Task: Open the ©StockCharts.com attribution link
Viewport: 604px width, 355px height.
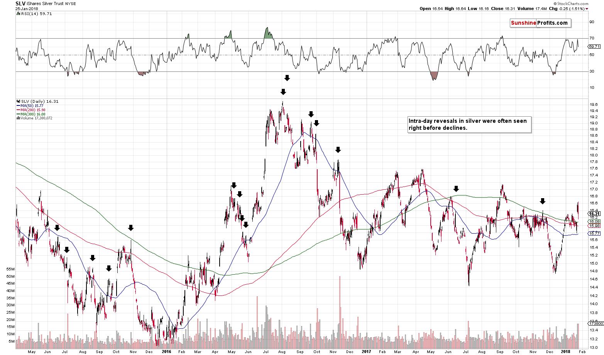Action: tap(570, 3)
